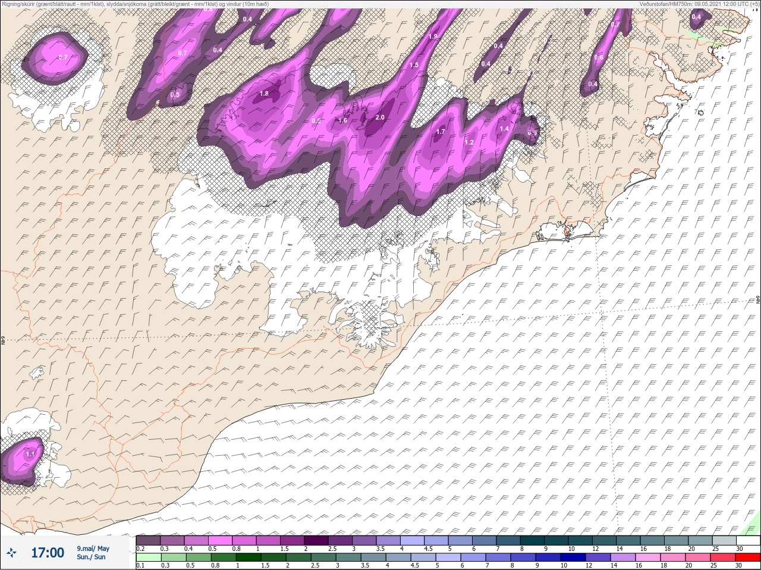761x570 pixels.
Task: Select the lower legend swatch between 1 and 1.5
Action: (x=248, y=558)
